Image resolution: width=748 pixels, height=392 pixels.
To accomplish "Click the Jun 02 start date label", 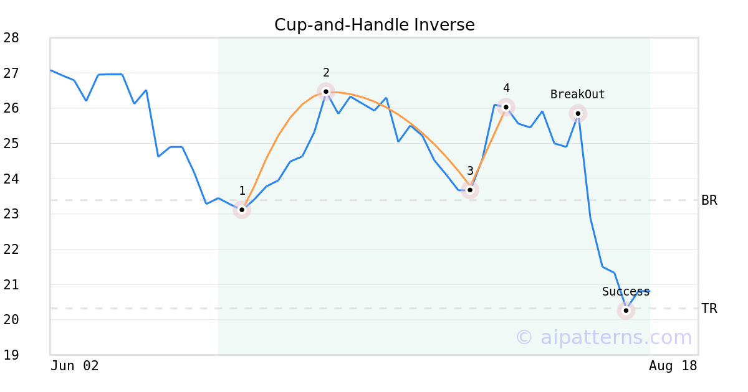I will [75, 366].
